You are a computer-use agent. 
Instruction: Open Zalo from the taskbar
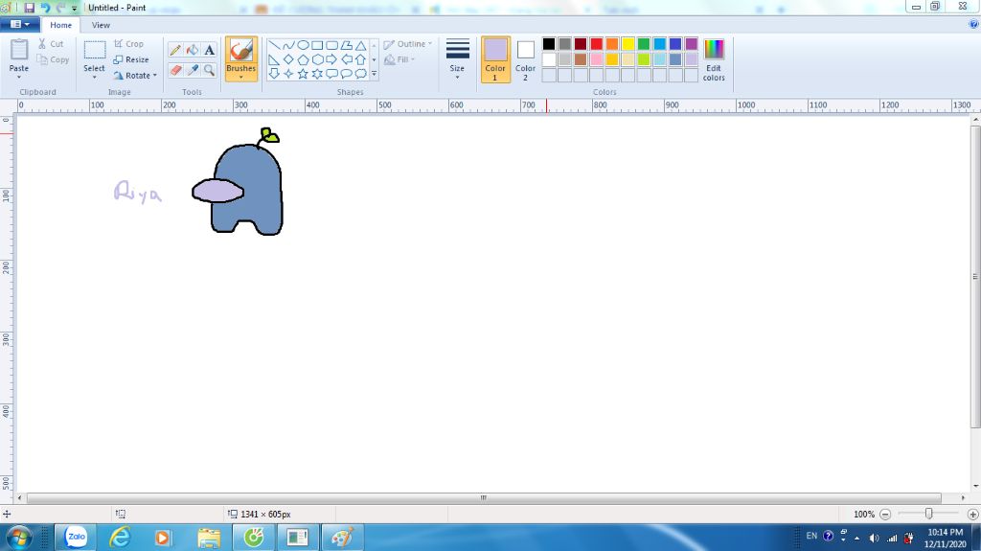tap(76, 538)
